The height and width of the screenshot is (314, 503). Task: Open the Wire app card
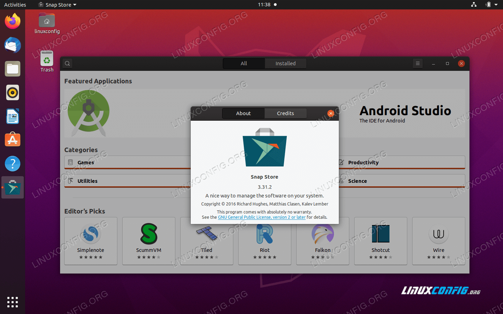(x=439, y=241)
